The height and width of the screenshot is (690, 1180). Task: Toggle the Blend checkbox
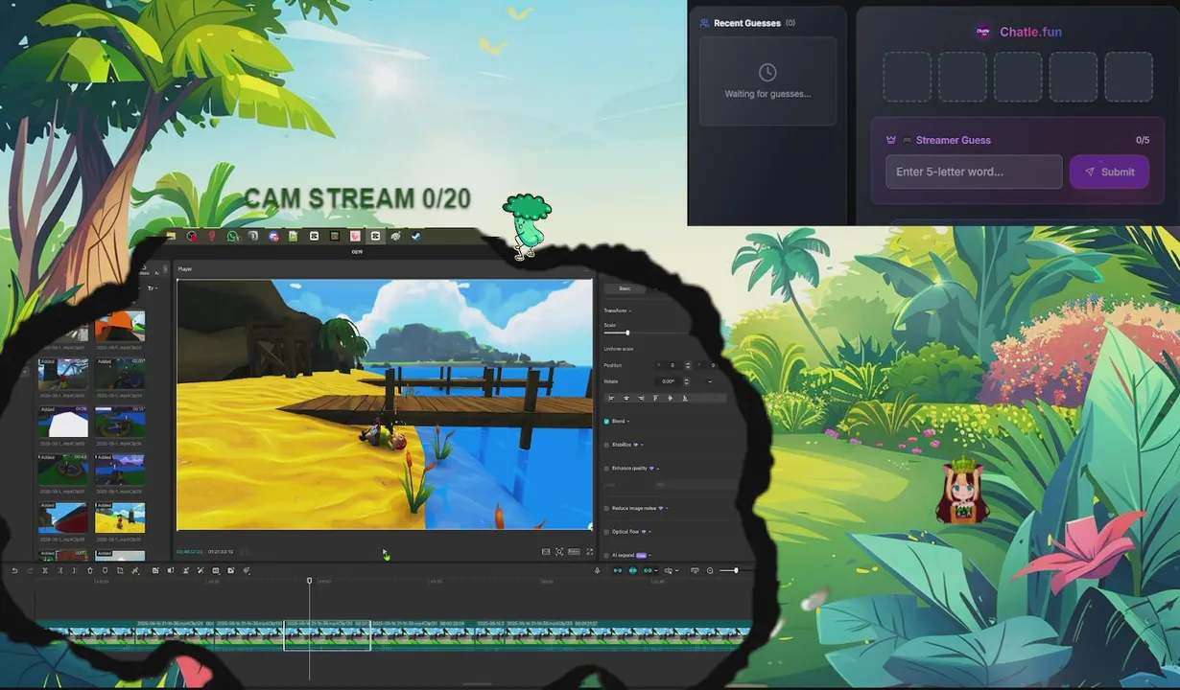606,422
